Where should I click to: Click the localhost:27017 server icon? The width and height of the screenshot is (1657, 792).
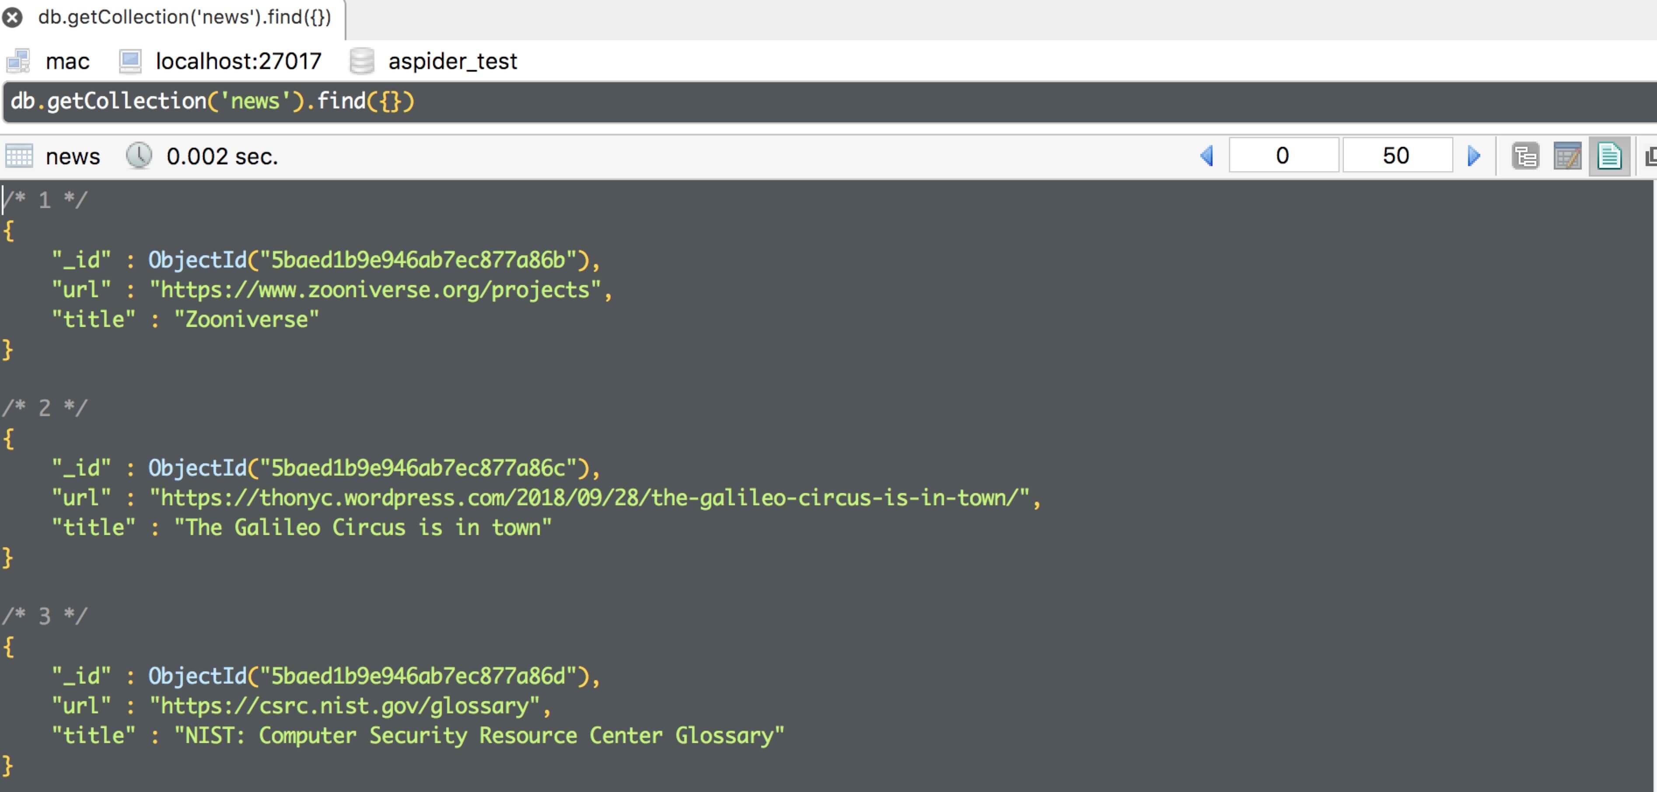(x=130, y=61)
